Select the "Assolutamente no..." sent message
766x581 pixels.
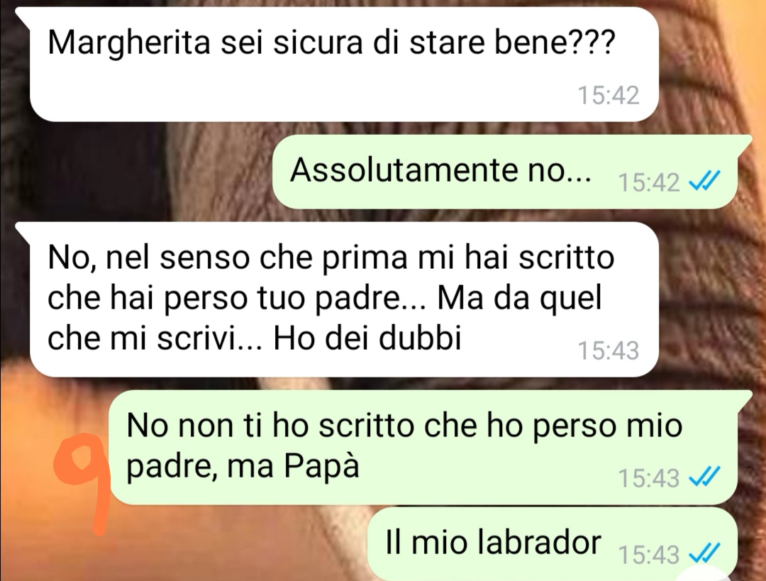(505, 172)
